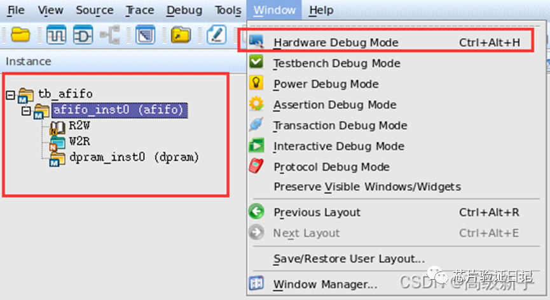Choose Transaction Debug Mode
The image size is (550, 300).
tap(396, 126)
